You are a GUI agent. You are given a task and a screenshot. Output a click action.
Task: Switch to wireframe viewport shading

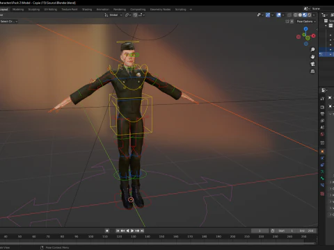[x=296, y=15]
